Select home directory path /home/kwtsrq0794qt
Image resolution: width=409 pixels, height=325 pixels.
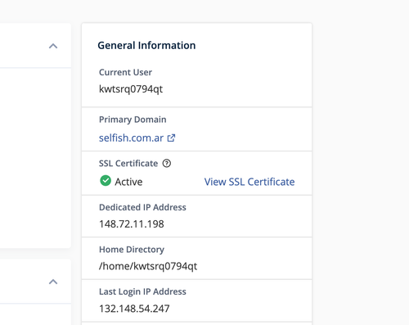tap(148, 266)
